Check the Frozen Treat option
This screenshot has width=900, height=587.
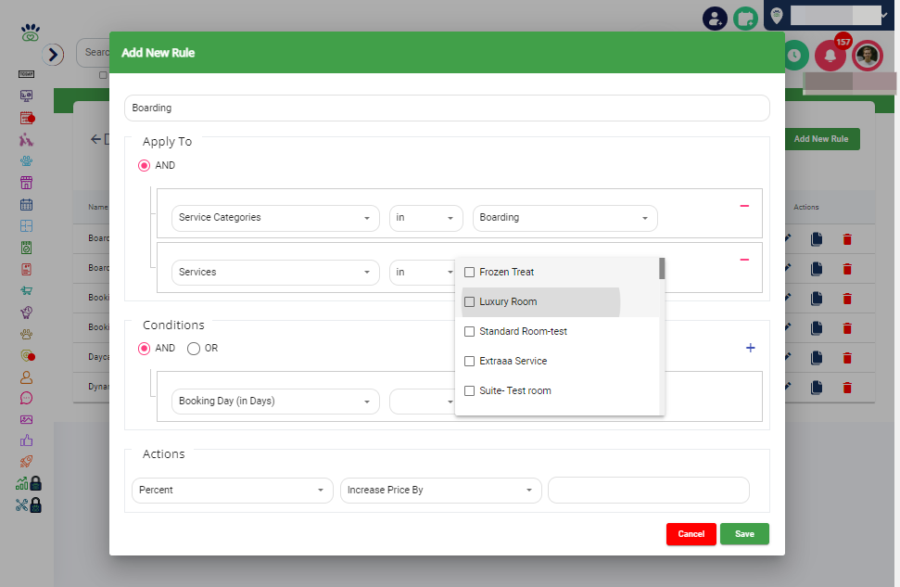[470, 273]
